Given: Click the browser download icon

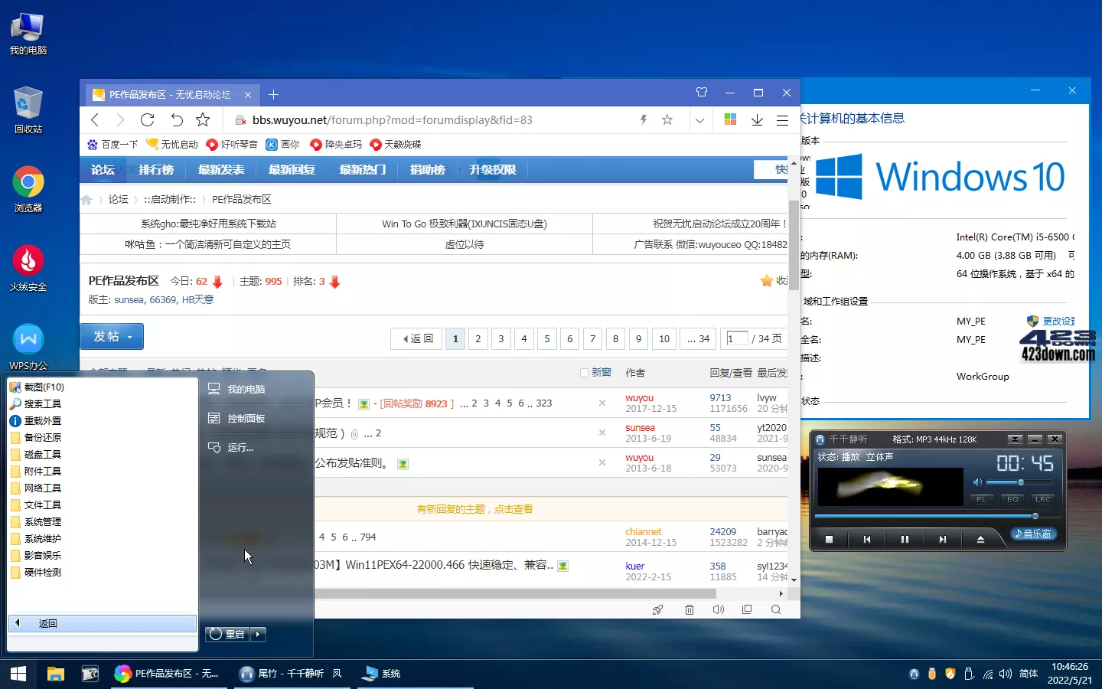Looking at the screenshot, I should point(758,120).
